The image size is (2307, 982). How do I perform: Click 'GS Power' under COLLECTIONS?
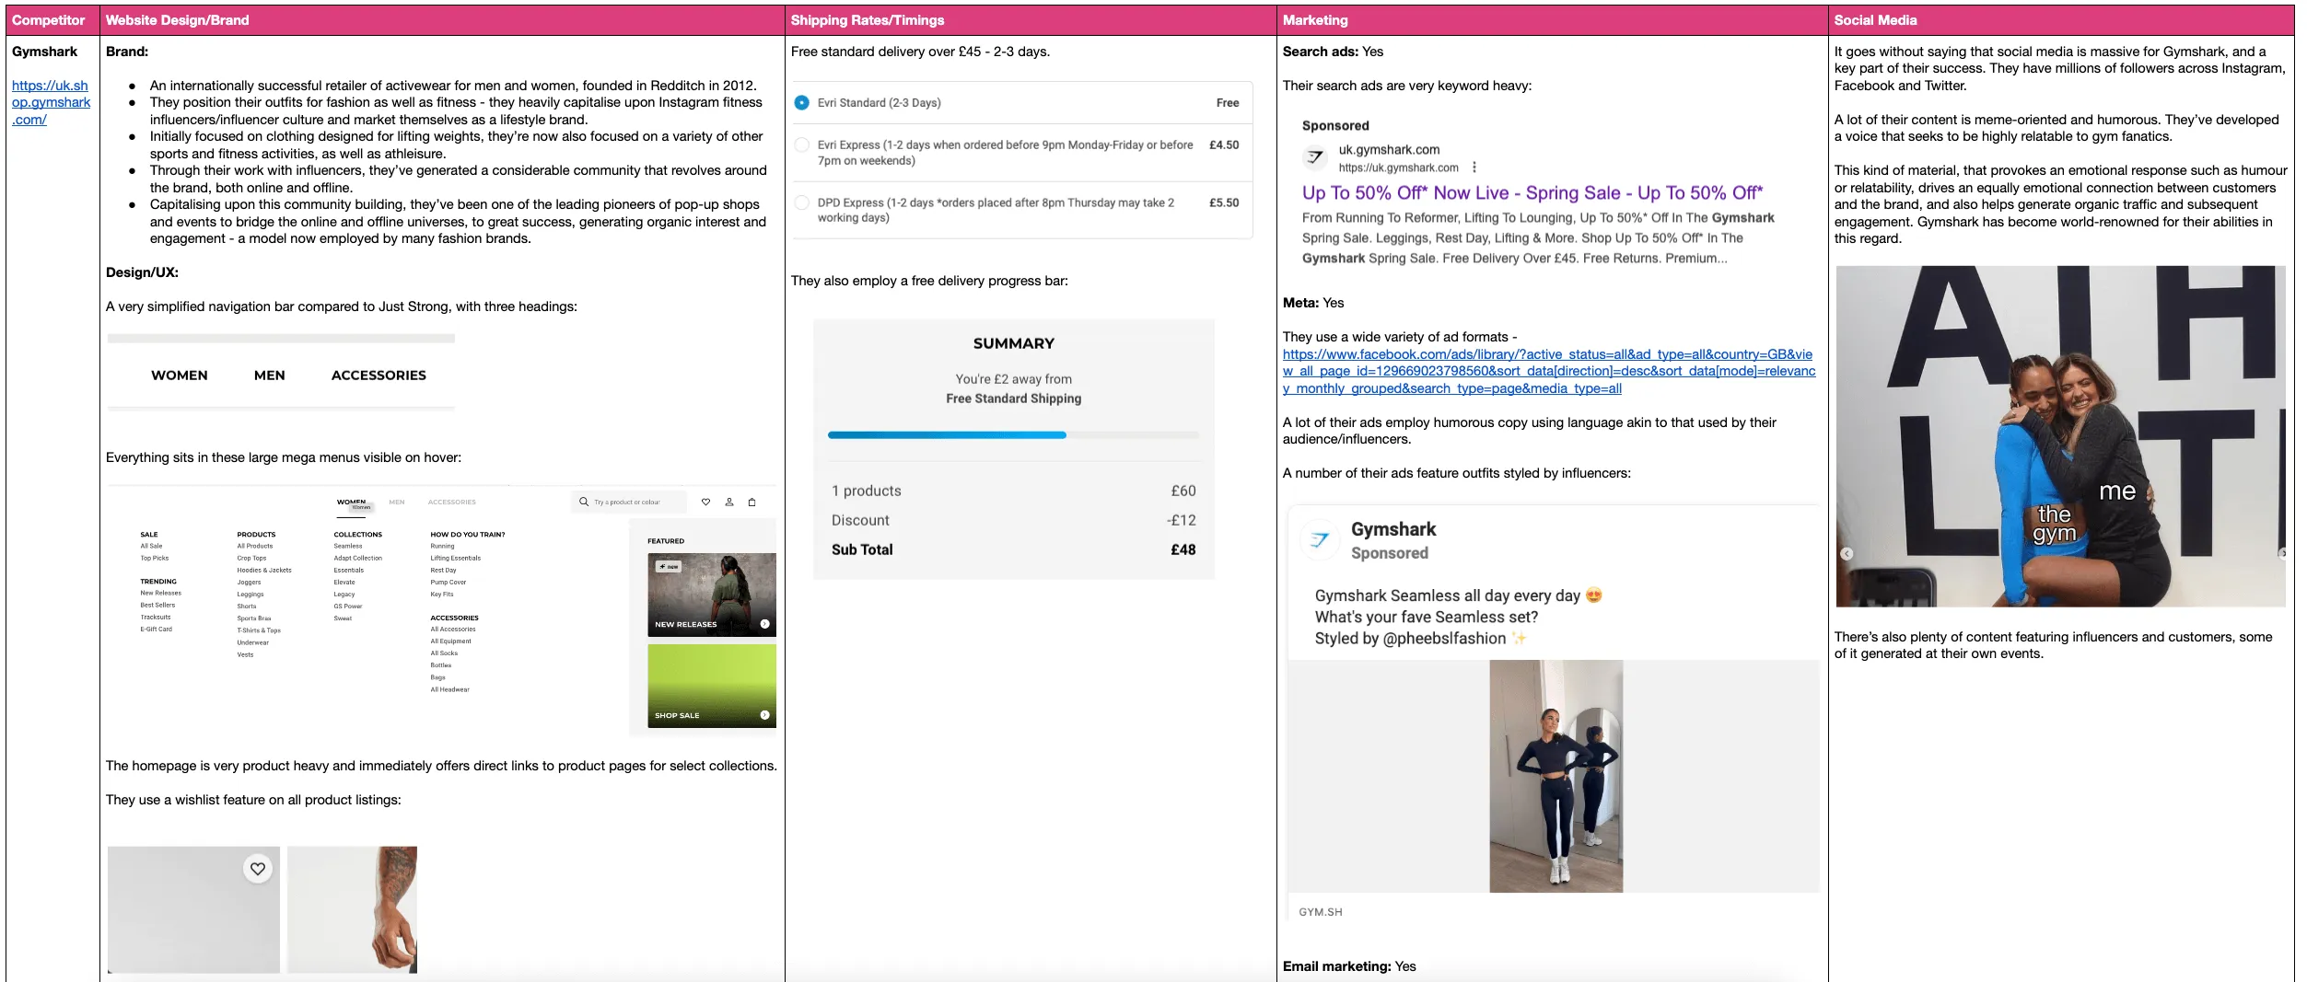coord(348,606)
